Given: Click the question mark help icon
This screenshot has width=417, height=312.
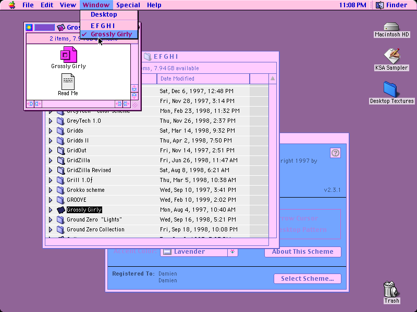Looking at the screenshot, I should [x=335, y=153].
